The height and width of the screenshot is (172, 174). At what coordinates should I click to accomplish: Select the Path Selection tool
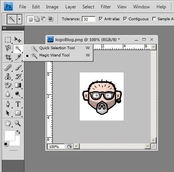pyautogui.click(x=8, y=113)
